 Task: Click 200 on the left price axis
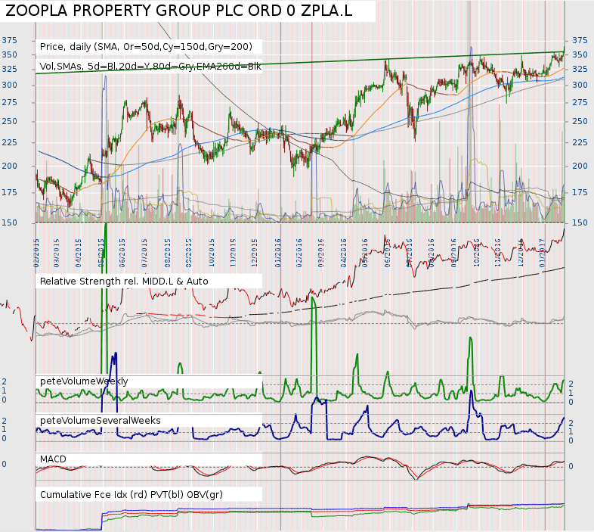click(x=10, y=166)
